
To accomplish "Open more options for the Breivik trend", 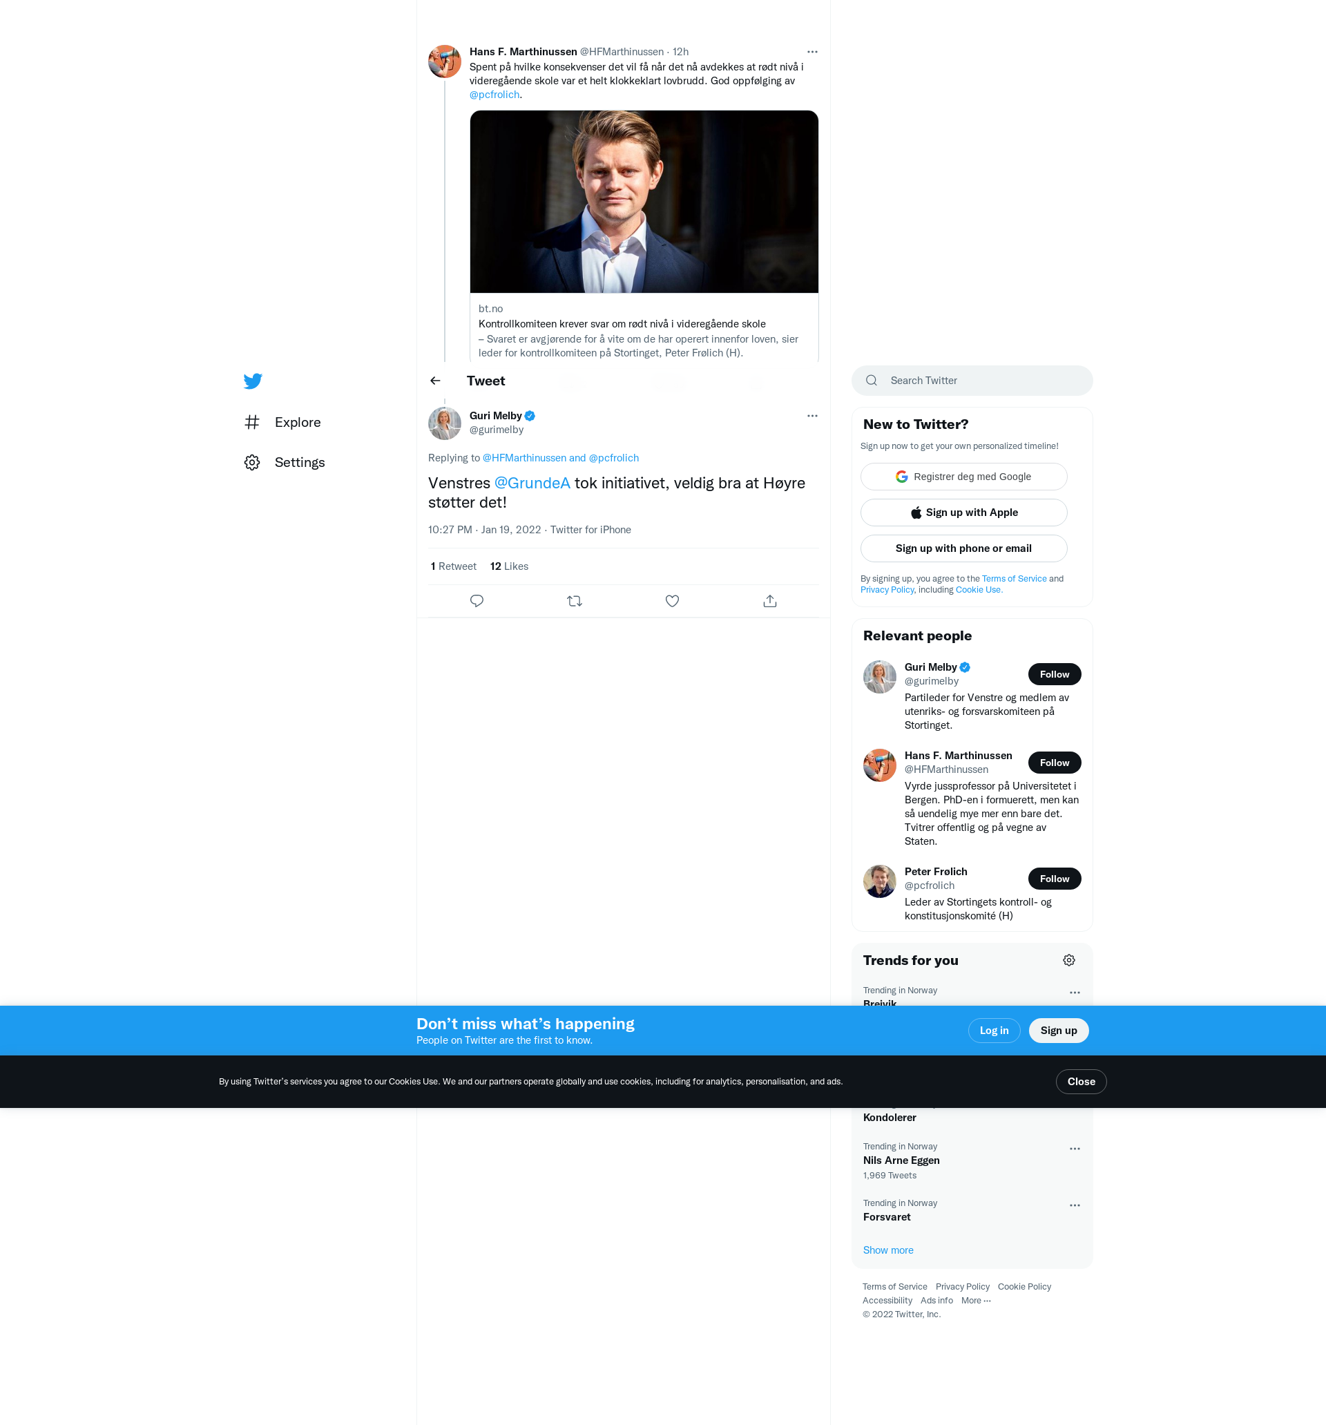I will (1075, 993).
